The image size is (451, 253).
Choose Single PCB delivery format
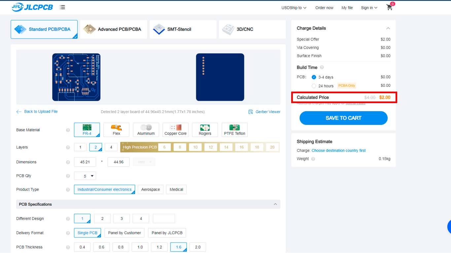coord(87,233)
